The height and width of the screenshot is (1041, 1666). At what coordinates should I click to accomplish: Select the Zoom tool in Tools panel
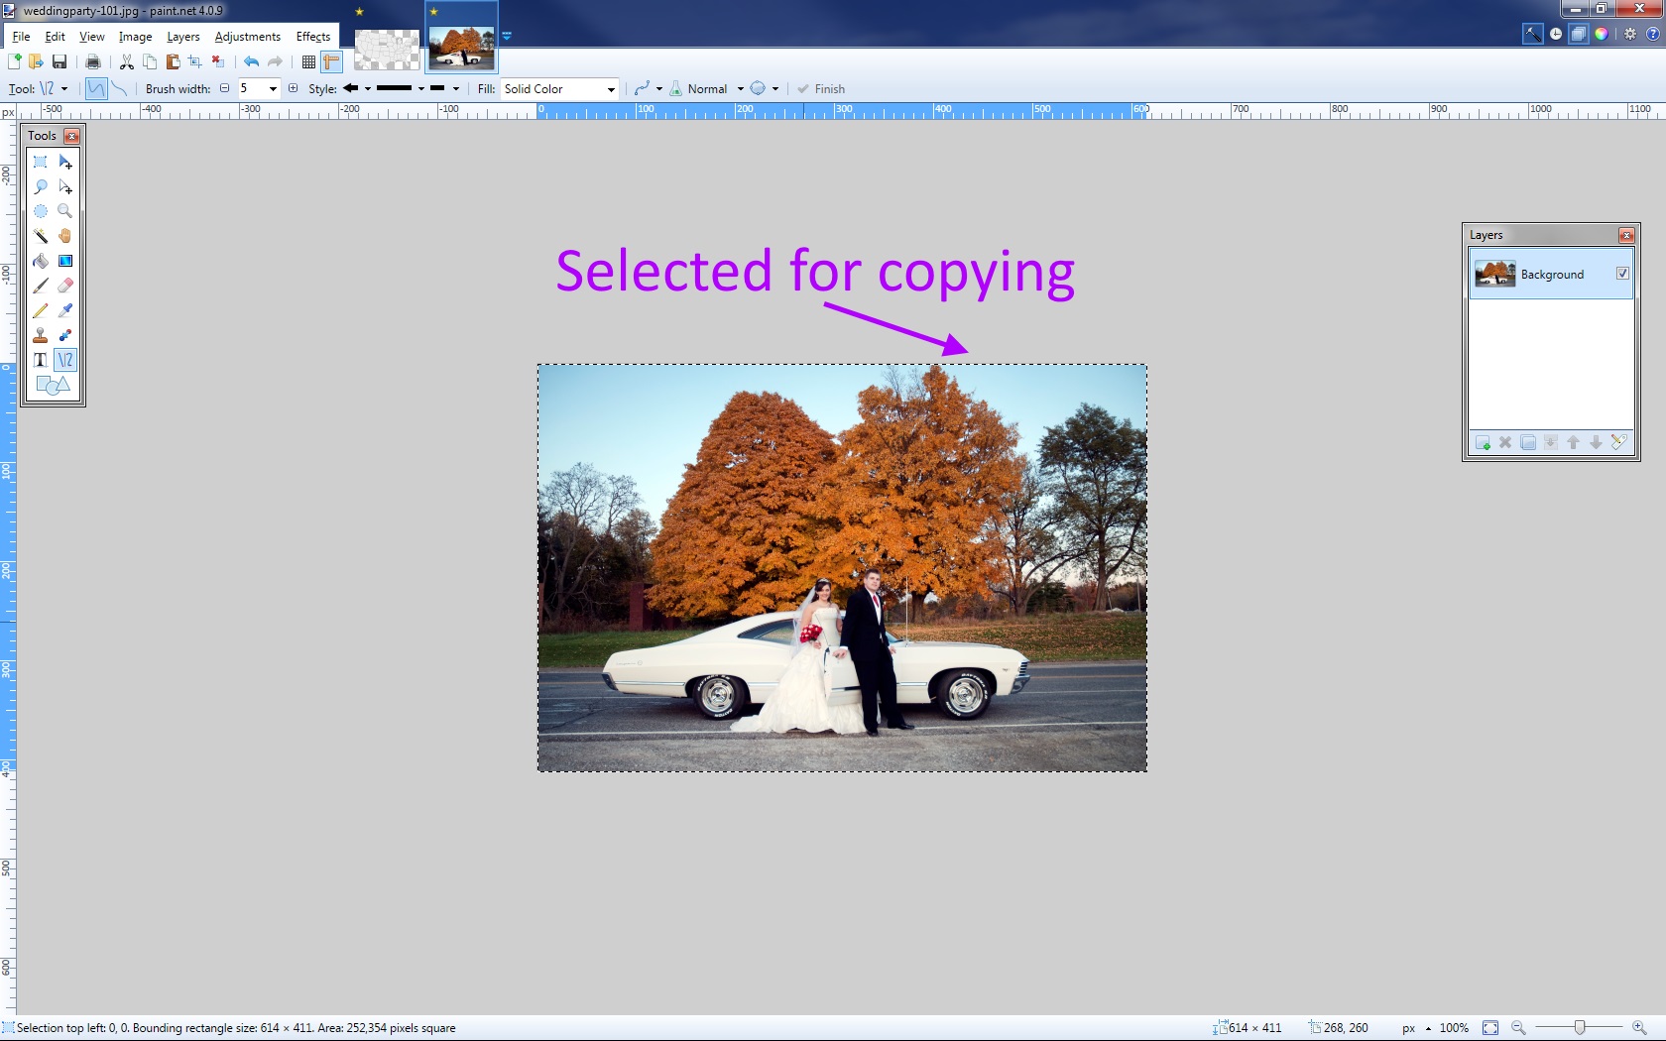(x=65, y=211)
